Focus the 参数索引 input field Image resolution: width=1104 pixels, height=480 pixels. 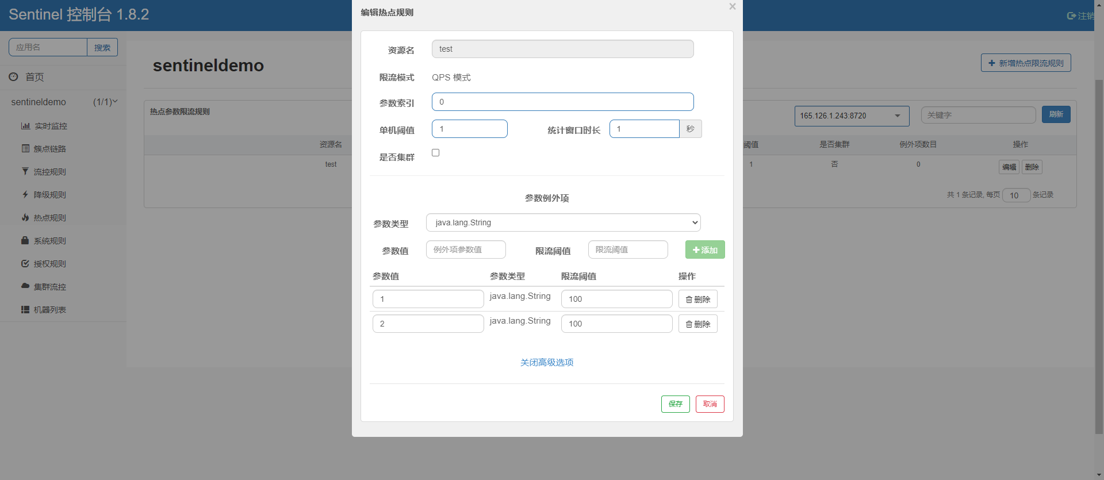(x=563, y=102)
